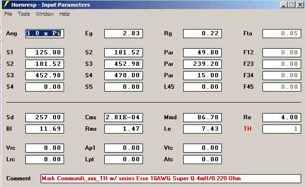
Task: Click the Fta label
Action: (248, 33)
